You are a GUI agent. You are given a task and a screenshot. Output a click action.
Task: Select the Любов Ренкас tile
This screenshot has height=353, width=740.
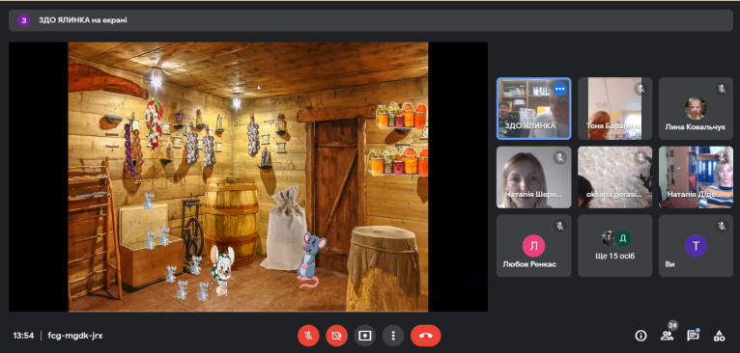click(x=534, y=246)
